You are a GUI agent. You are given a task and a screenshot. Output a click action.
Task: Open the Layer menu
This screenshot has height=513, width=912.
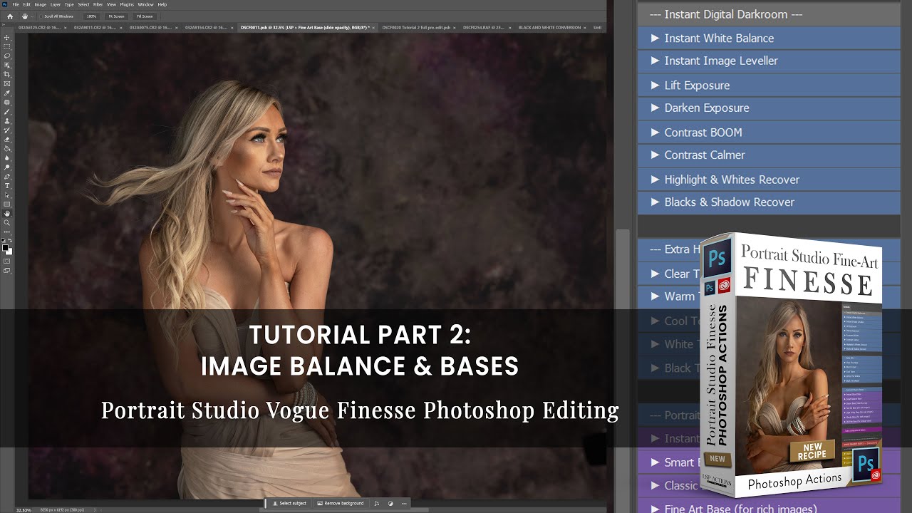55,4
